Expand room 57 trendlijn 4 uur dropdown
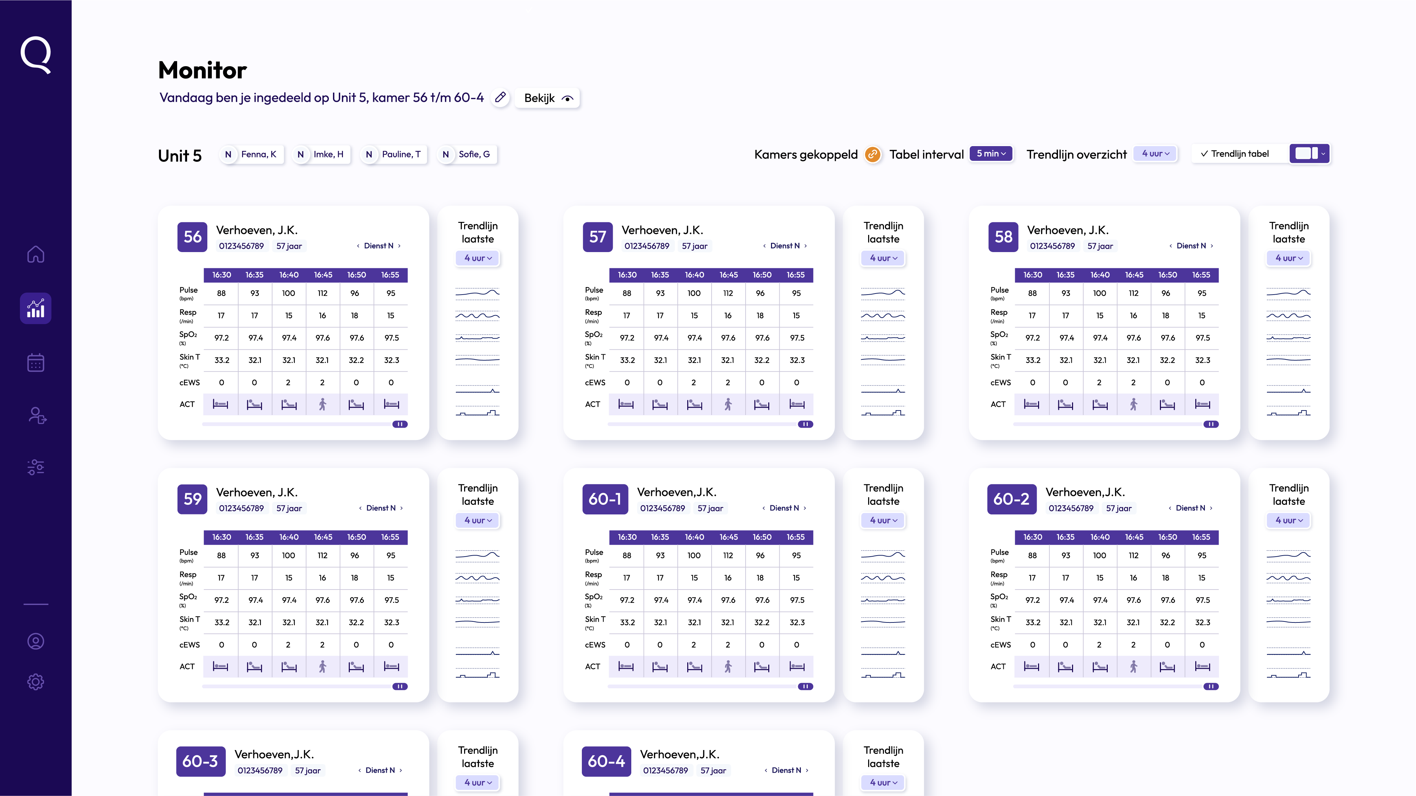This screenshot has width=1416, height=796. [x=883, y=258]
